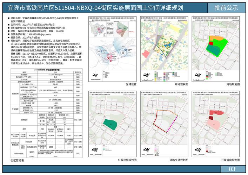Click the table cell value 100

55,96
